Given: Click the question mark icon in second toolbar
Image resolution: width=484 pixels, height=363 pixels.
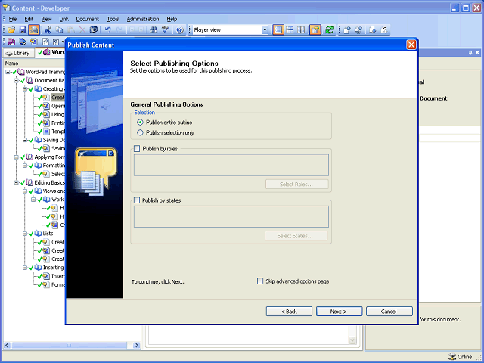Looking at the screenshot, I should 56,42.
